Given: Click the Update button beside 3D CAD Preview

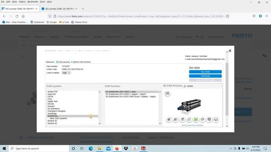Looking at the screenshot, I should [188, 86].
